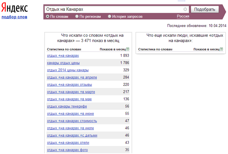Click the 'Последнее обновление: 10.04.2014' text
This screenshot has height=154, width=228.
[197, 26]
